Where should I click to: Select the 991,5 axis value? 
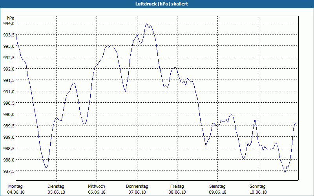click(x=9, y=80)
